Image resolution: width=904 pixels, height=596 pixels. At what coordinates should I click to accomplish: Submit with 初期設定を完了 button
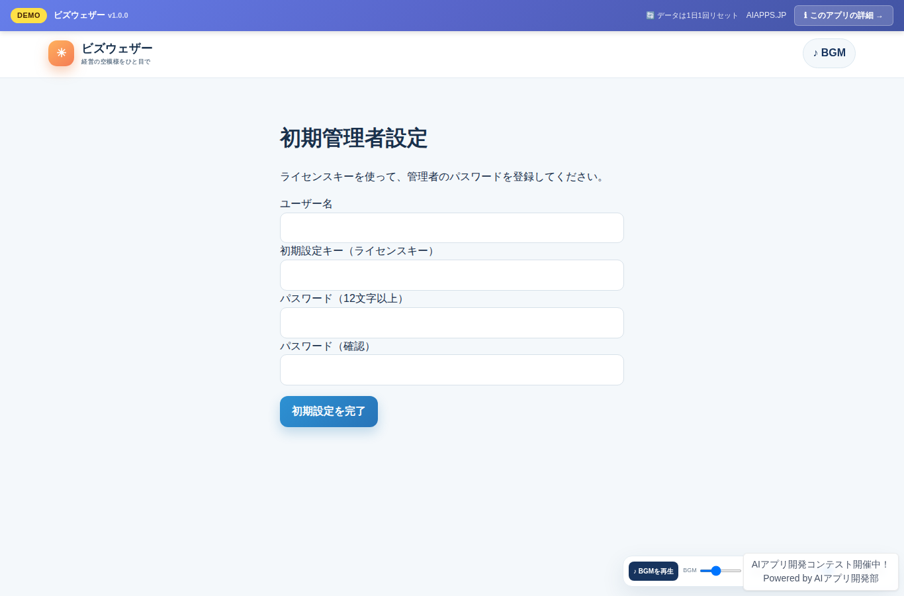pos(329,411)
